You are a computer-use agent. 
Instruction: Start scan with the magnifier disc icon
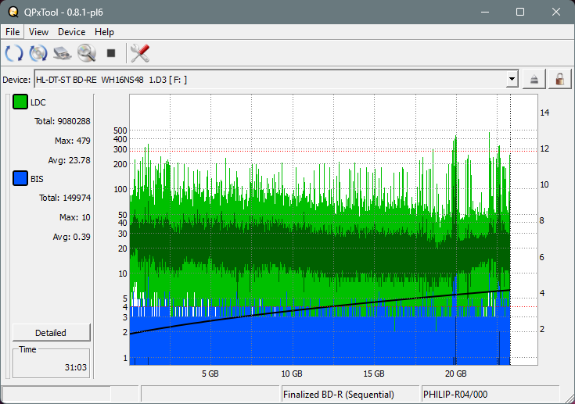(x=86, y=53)
